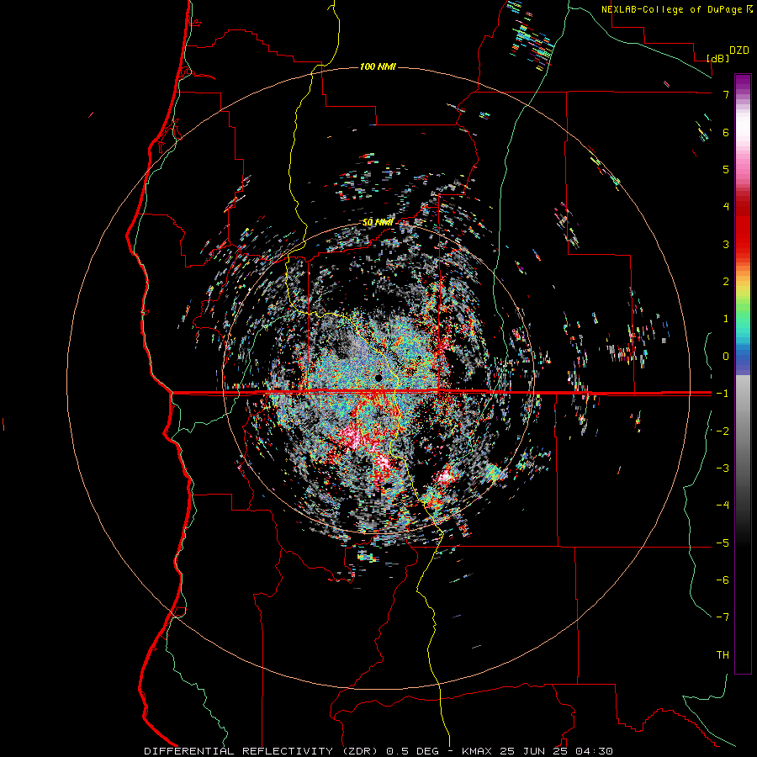757x757 pixels.
Task: Click the "0" value on the color scale
Action: [x=726, y=357]
